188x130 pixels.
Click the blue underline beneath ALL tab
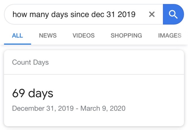point(18,44)
